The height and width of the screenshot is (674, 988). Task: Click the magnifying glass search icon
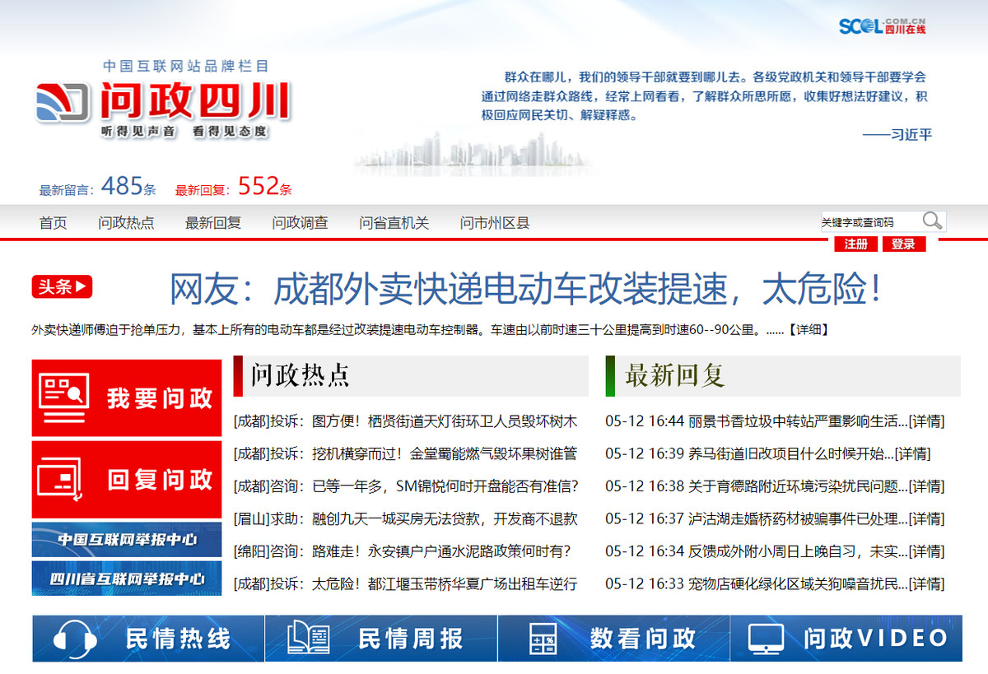pos(932,221)
